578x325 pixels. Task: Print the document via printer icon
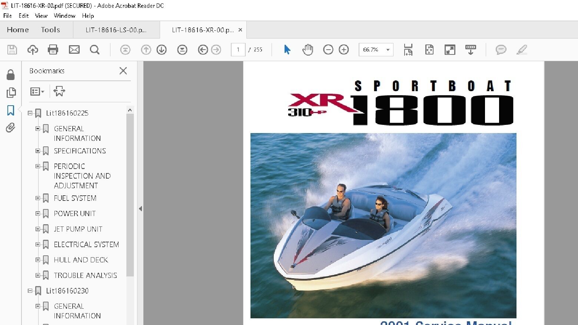coord(53,50)
